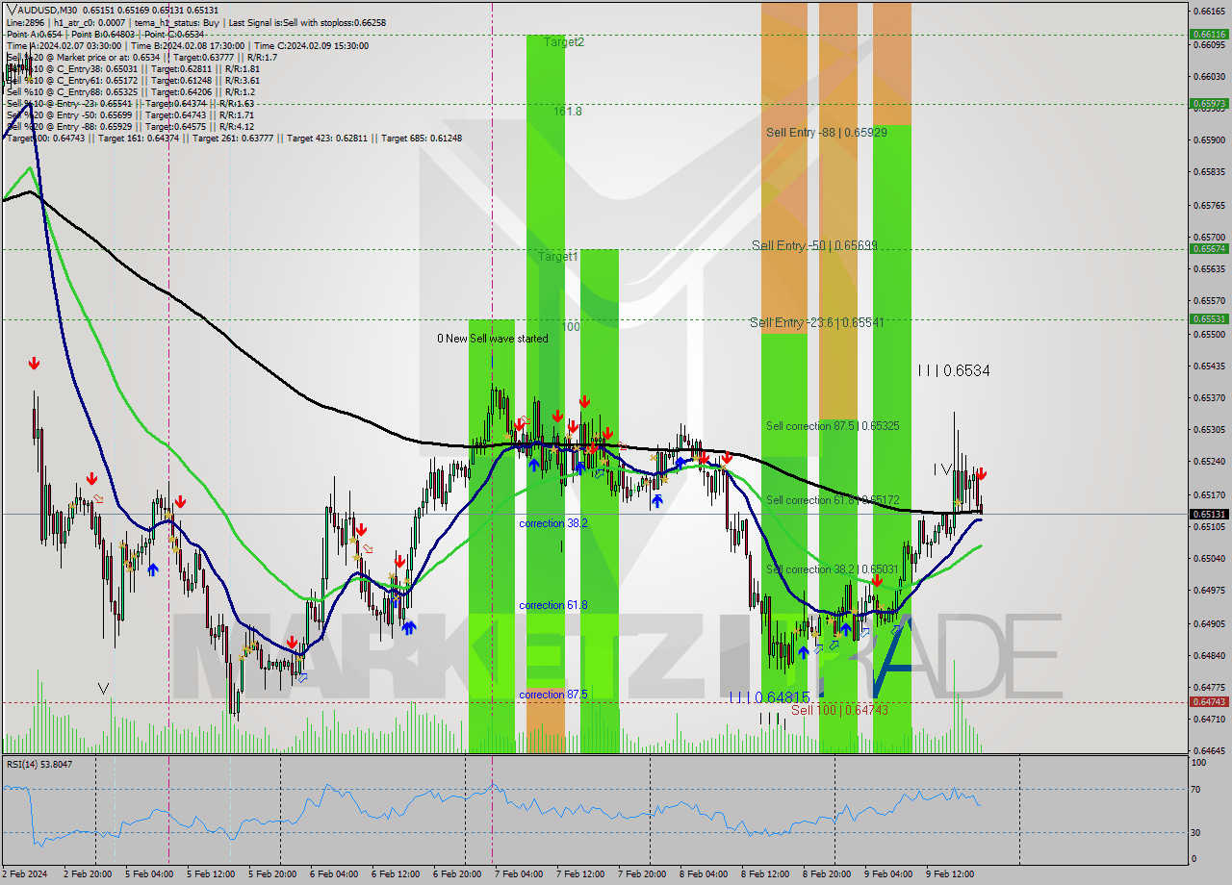Click the 161.8 Fibonacci level label
This screenshot has width=1232, height=885.
(568, 112)
